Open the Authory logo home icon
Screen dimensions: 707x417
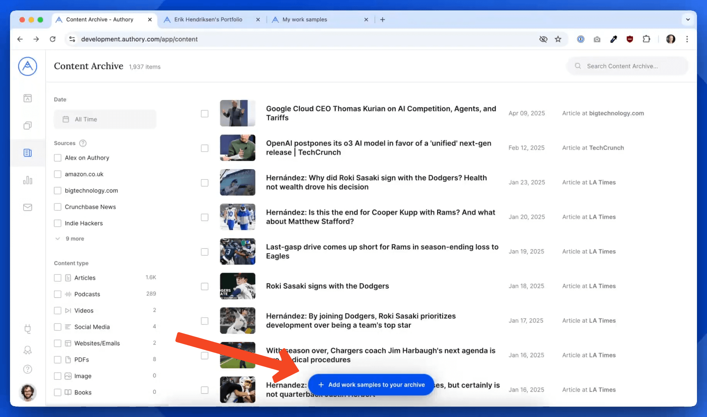[x=27, y=66]
